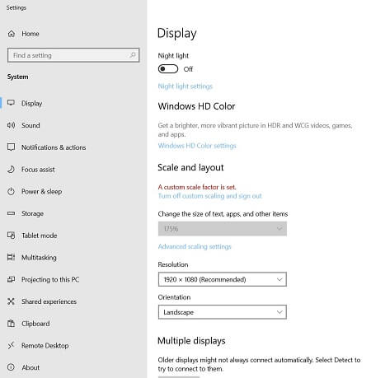Go to the About section
The width and height of the screenshot is (371, 378).
pyautogui.click(x=31, y=367)
